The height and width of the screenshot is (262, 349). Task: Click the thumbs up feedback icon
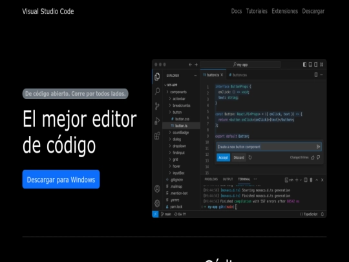pos(313,157)
